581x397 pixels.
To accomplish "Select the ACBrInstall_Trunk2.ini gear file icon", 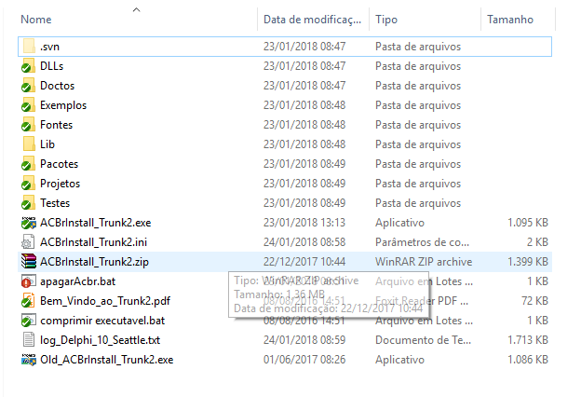I will [x=29, y=242].
